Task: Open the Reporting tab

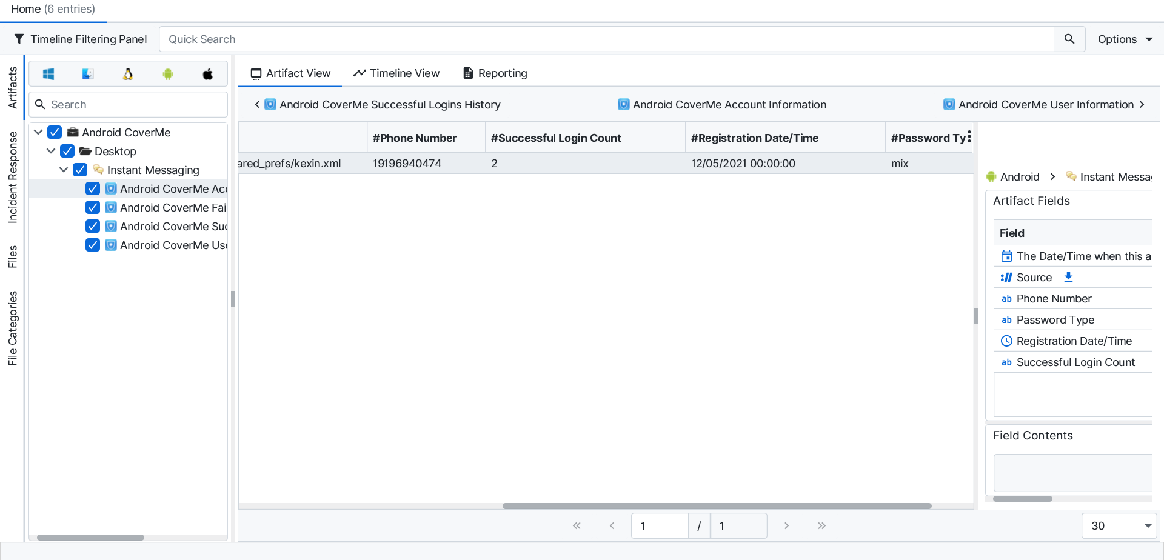Action: 495,73
